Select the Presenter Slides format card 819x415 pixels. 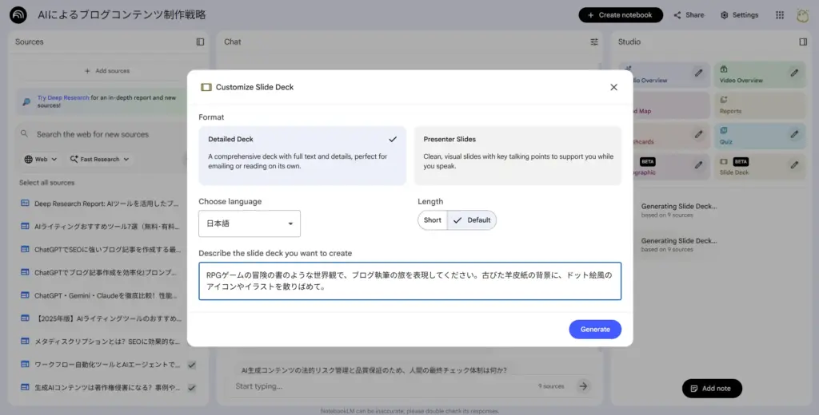click(517, 156)
